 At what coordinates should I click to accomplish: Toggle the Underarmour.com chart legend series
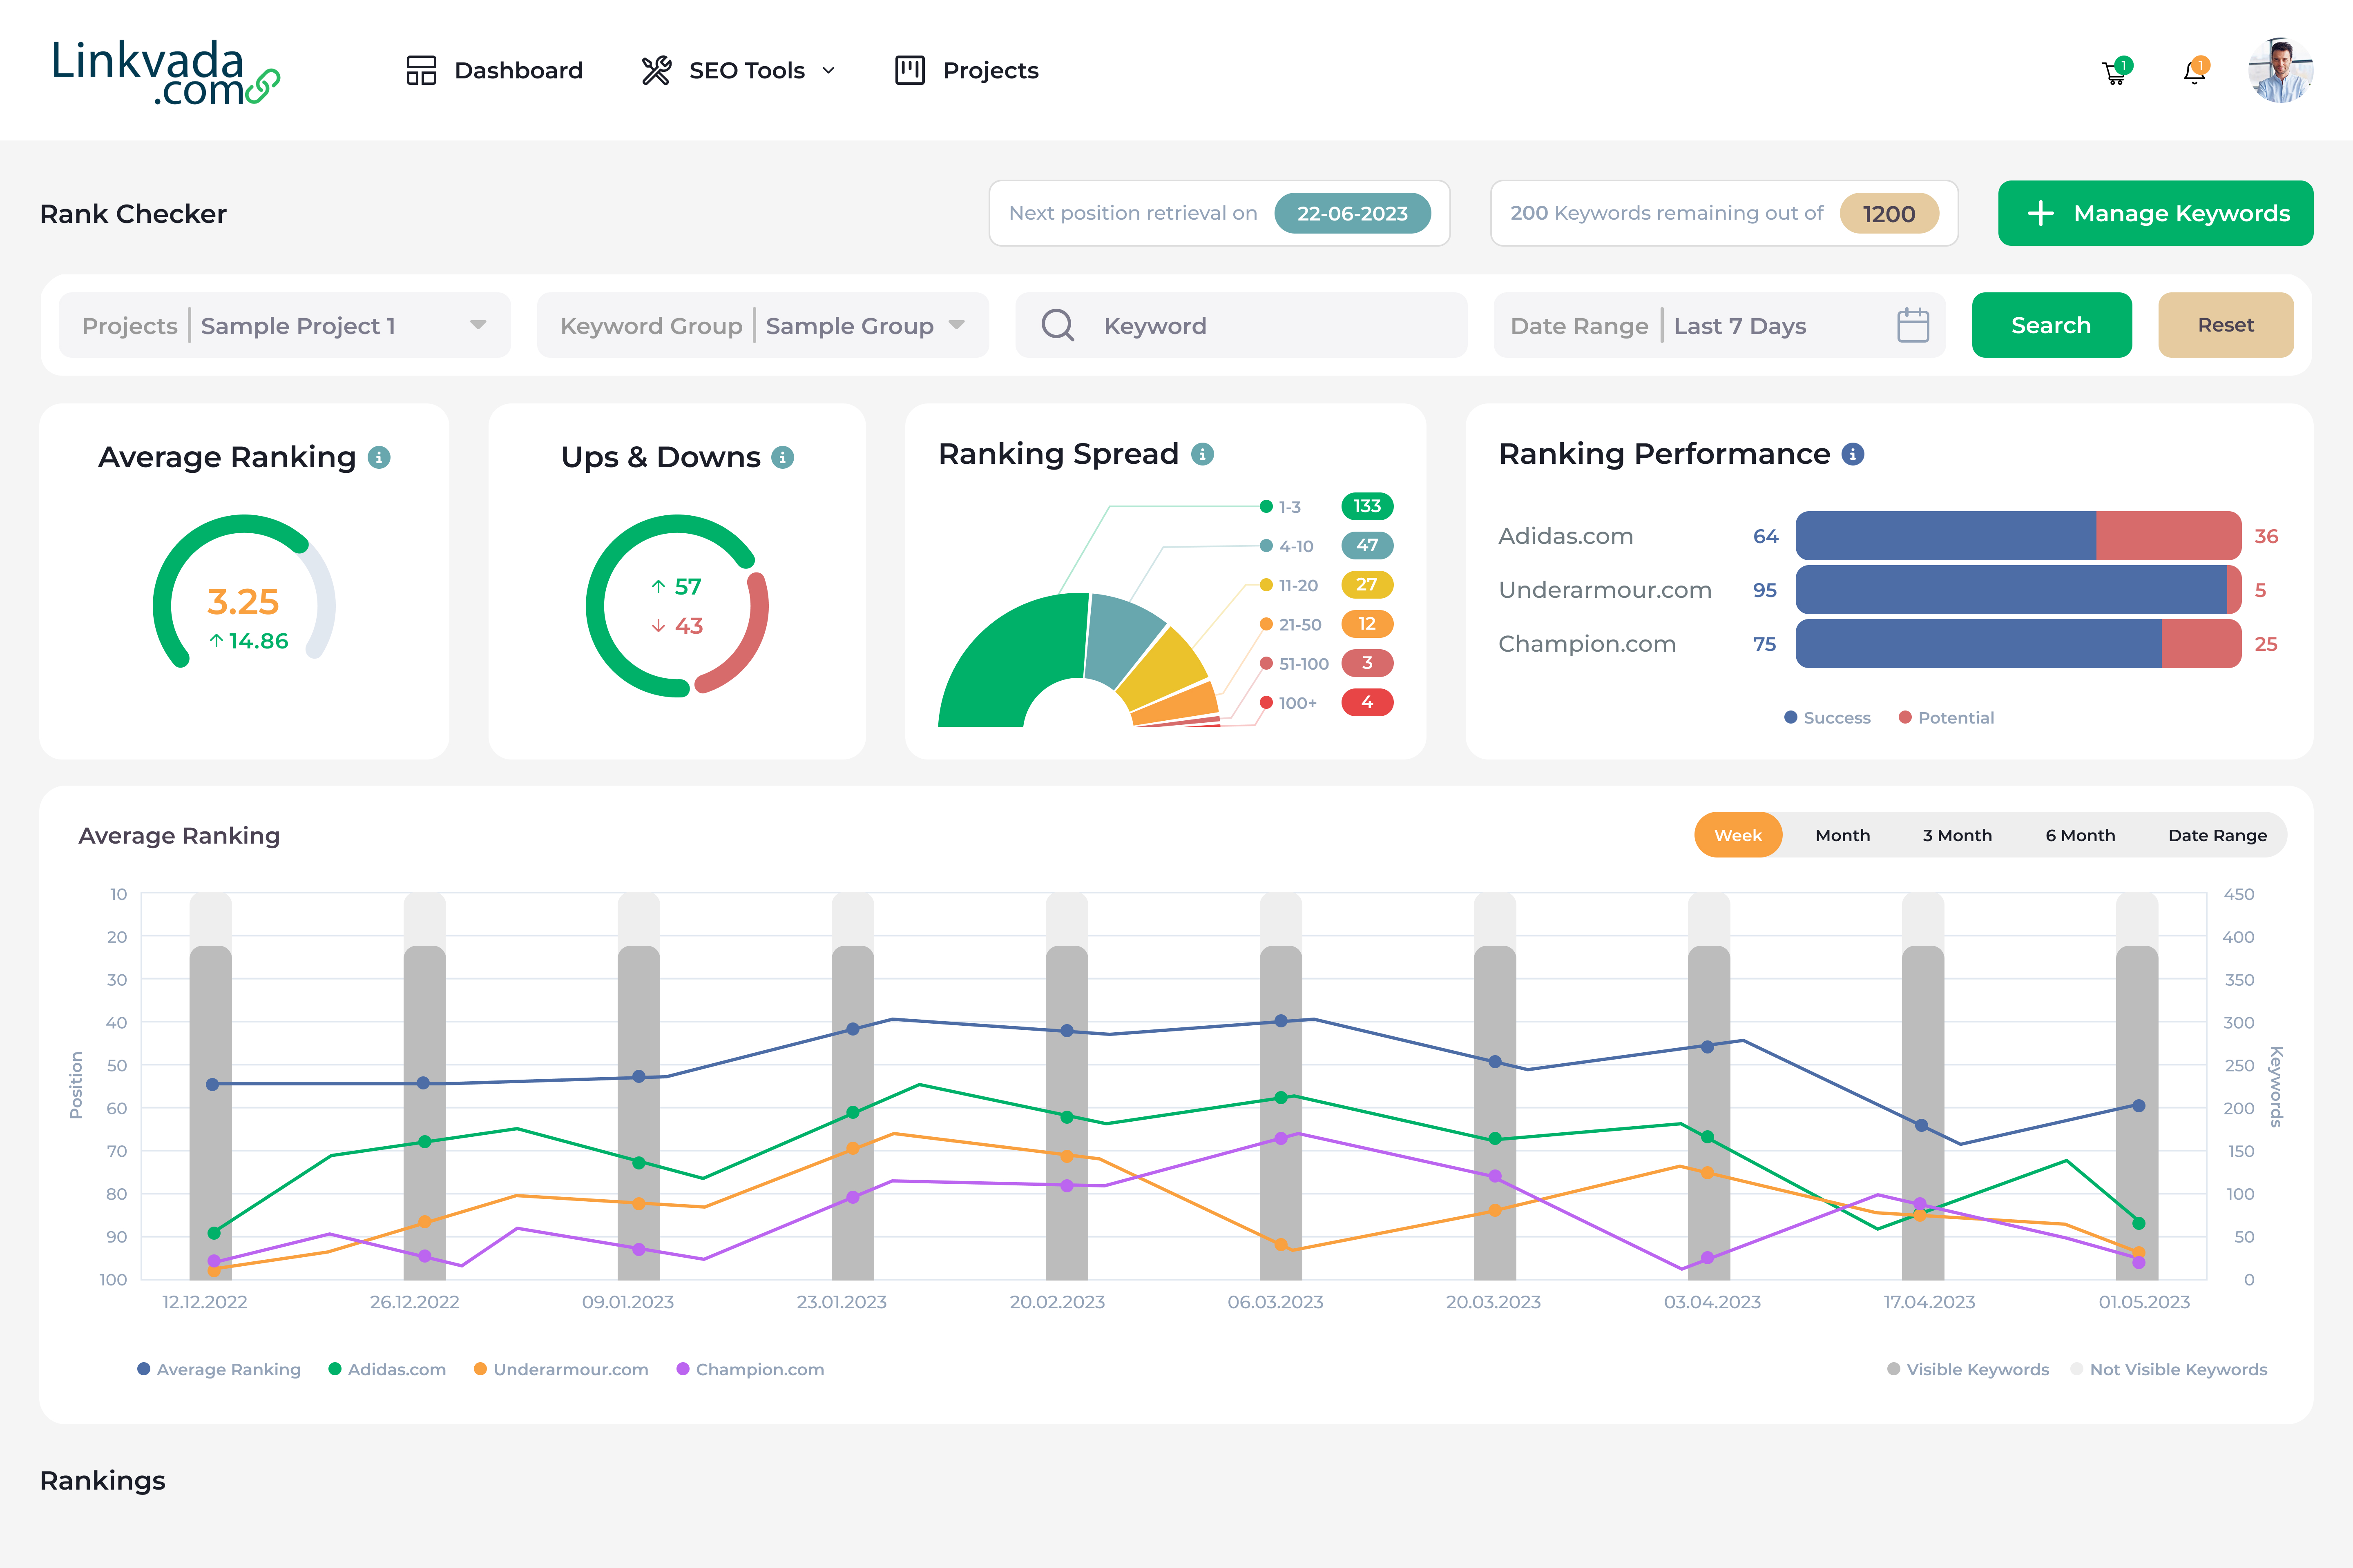(x=561, y=1369)
